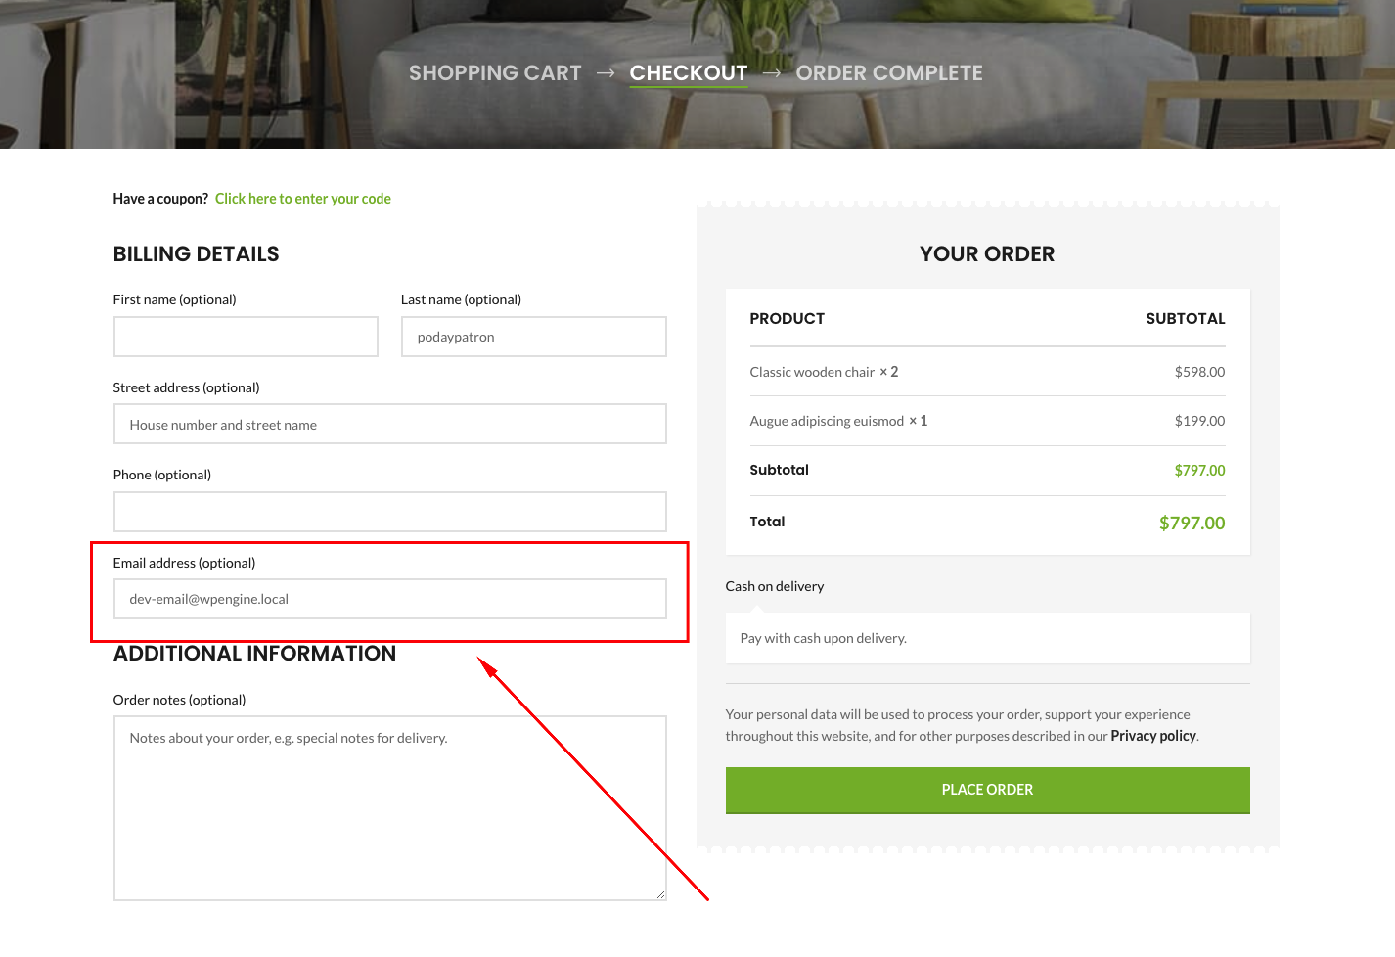Select the Cash on delivery payment method
The width and height of the screenshot is (1395, 957).
tap(774, 586)
